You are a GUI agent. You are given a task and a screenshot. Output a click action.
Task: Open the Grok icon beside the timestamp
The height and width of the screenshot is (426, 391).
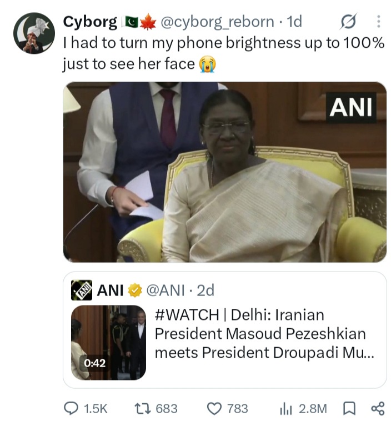point(348,21)
